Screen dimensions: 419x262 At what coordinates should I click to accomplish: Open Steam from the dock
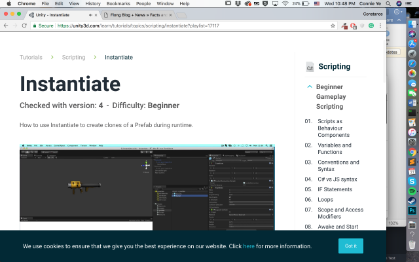pos(412,201)
